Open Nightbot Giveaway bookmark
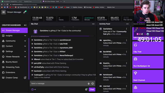Screen dimensions: 165x93 pos(77,7)
